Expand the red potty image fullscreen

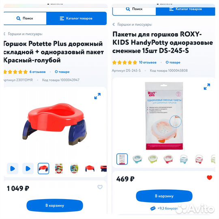(x=97, y=96)
